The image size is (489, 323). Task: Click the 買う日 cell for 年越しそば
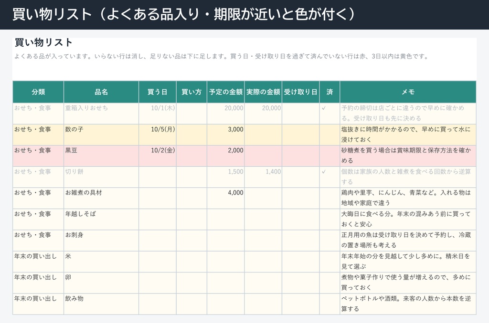(x=158, y=219)
